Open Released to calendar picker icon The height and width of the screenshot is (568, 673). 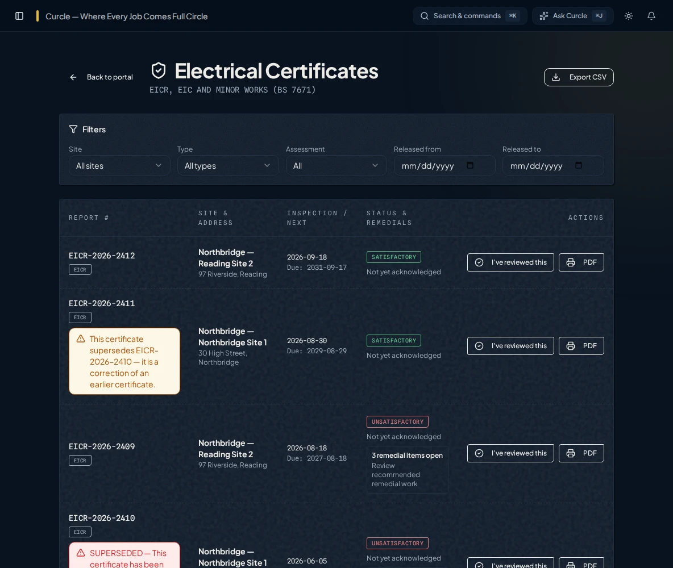coord(579,165)
